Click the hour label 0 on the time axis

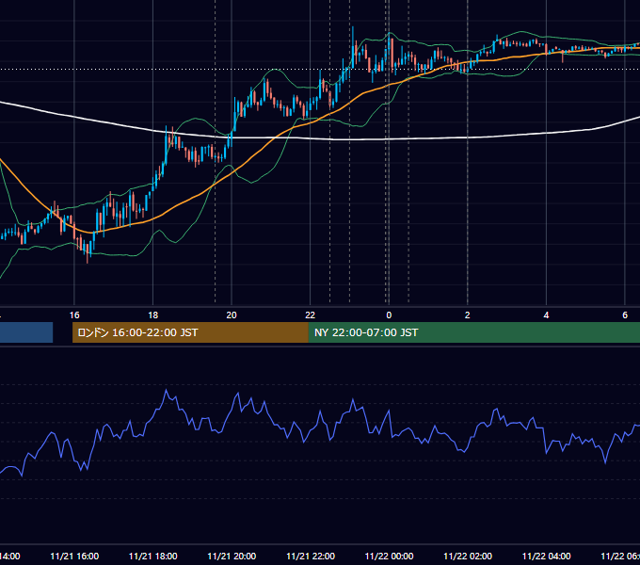click(389, 315)
